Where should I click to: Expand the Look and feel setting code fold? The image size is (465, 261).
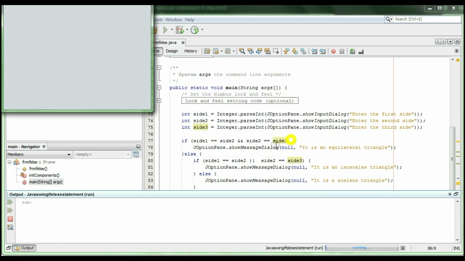(159, 100)
